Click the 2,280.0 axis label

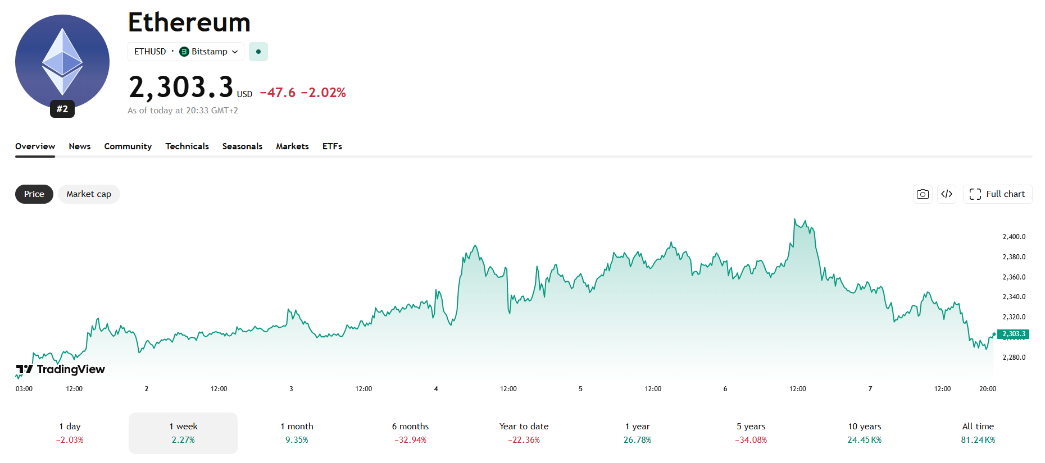pyautogui.click(x=1014, y=357)
